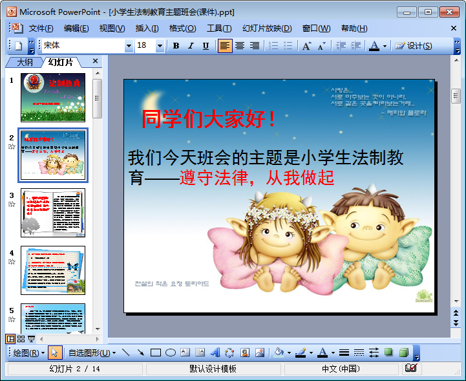Switch to Normal view
This screenshot has height=381, width=466.
pos(10,339)
